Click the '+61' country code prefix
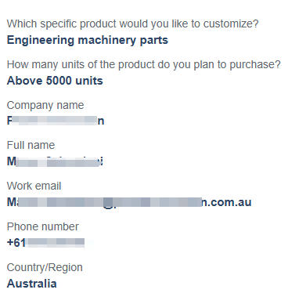Viewport: 306px width, 304px height. 16,243
